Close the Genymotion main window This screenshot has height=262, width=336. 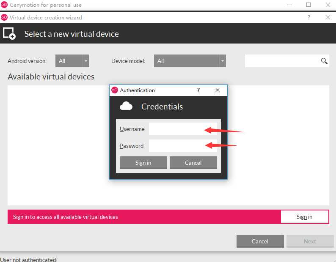(x=328, y=5)
